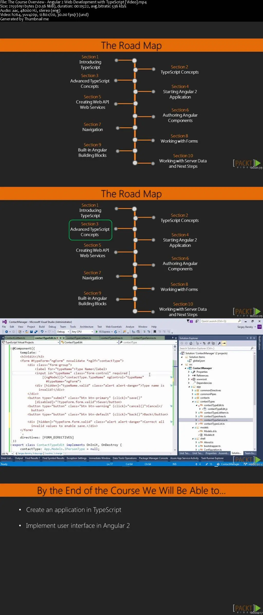Close the contactTypeEdit.ts tab
The height and width of the screenshot is (615, 263).
64,338
